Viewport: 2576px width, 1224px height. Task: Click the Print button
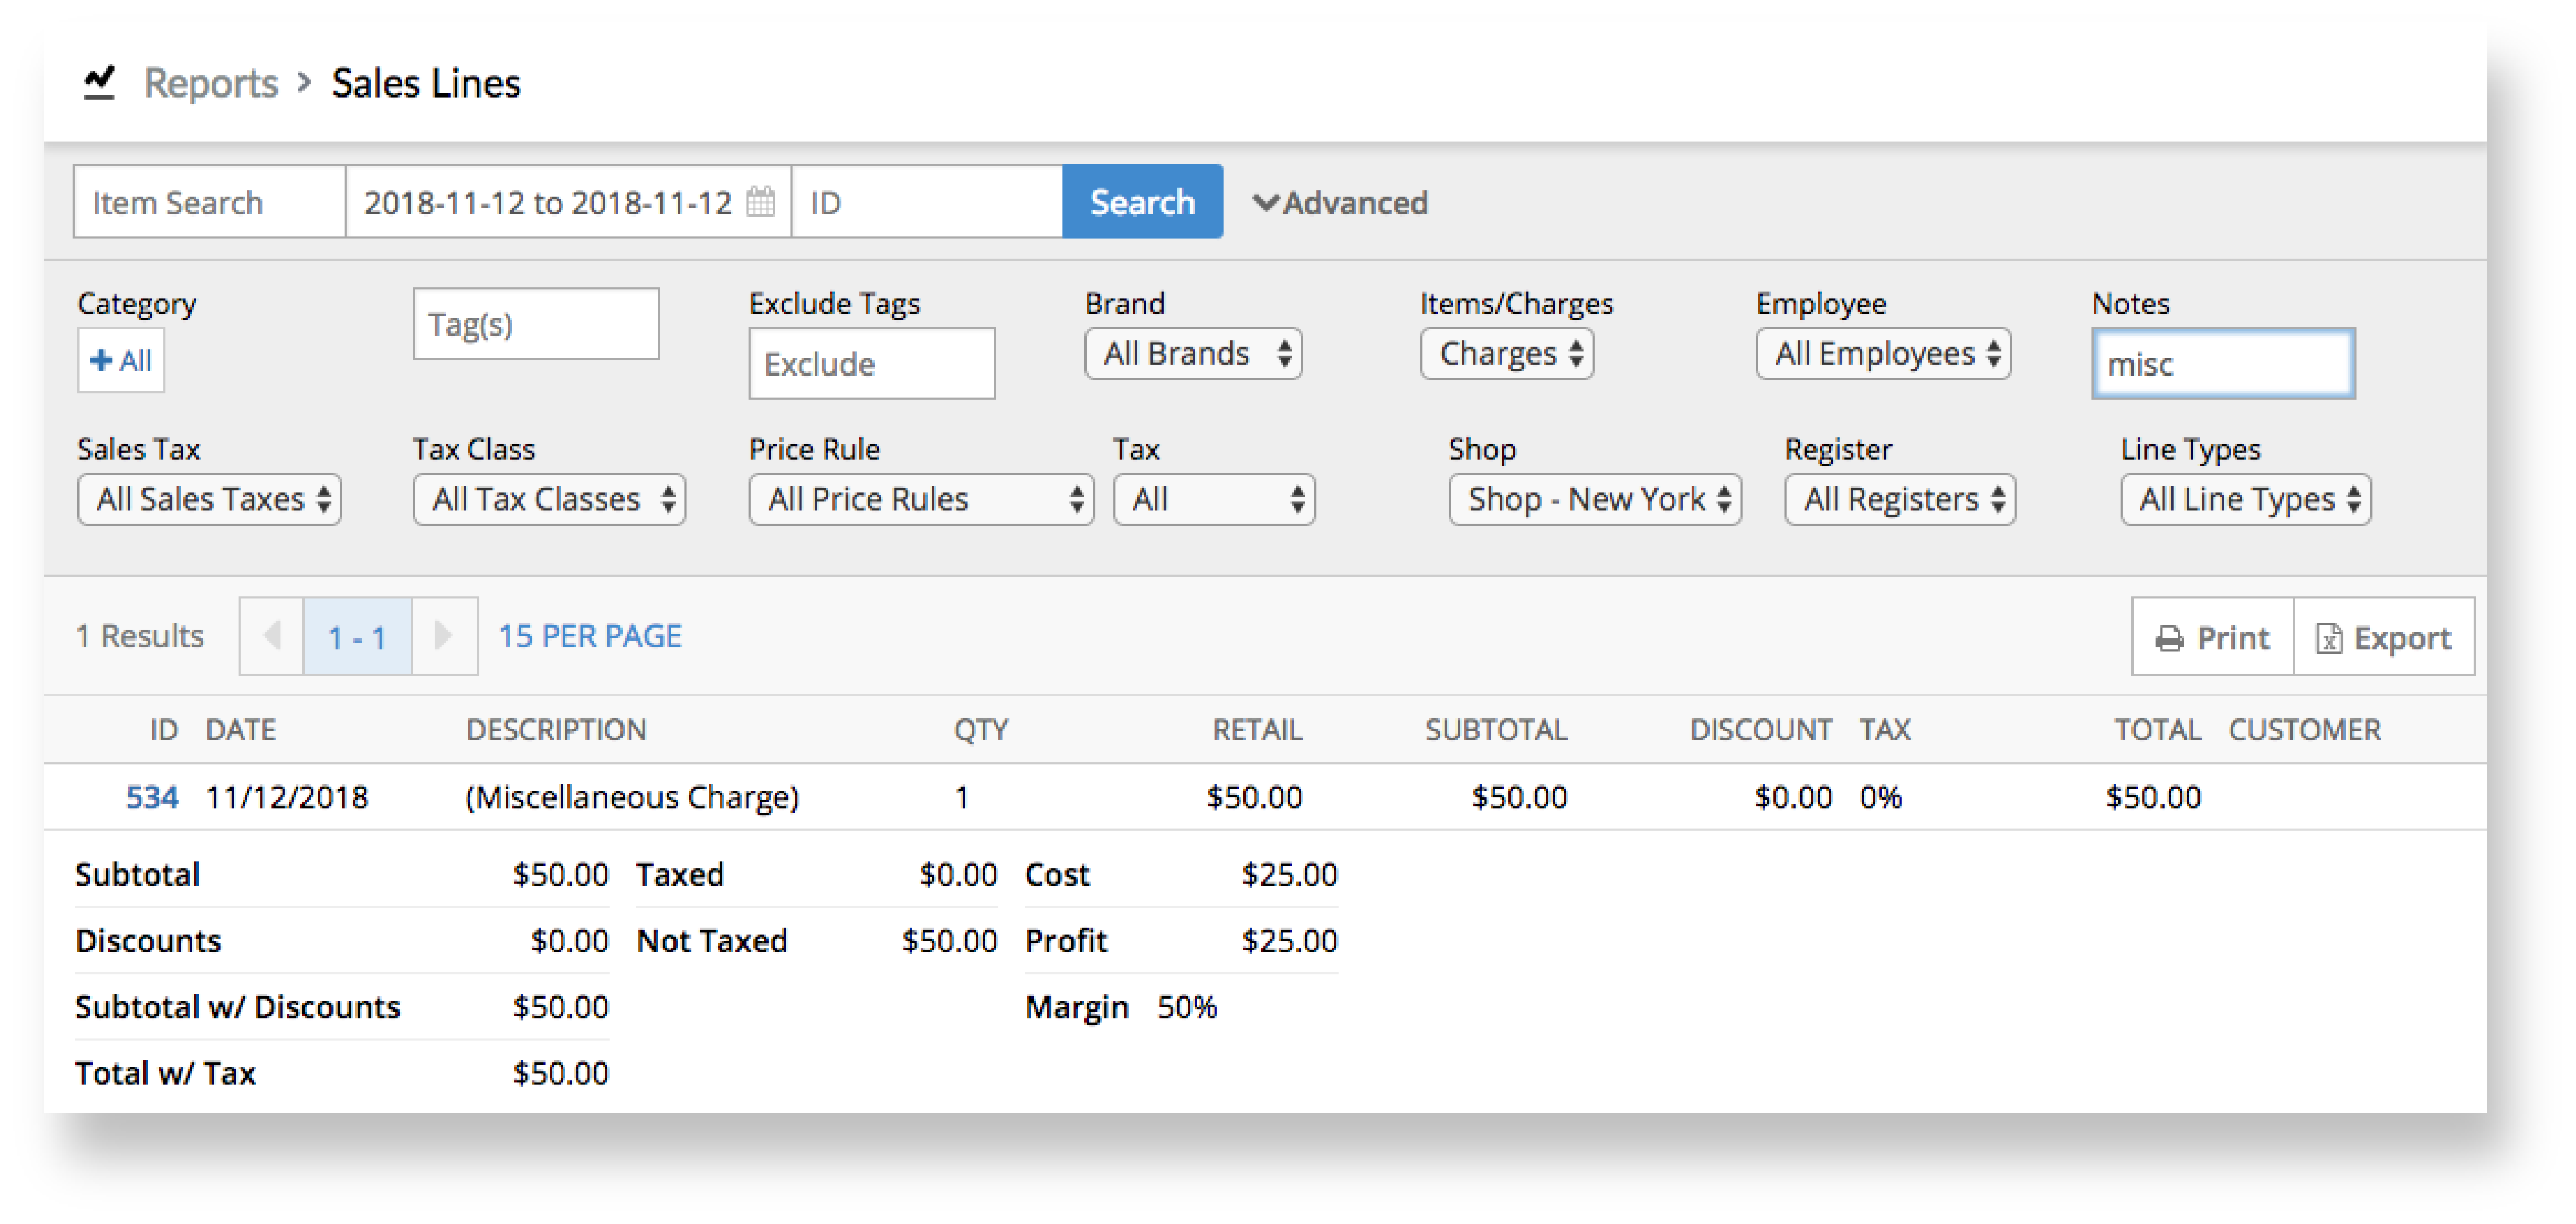tap(2212, 637)
